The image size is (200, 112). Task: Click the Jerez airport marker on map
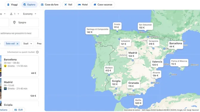115,95
